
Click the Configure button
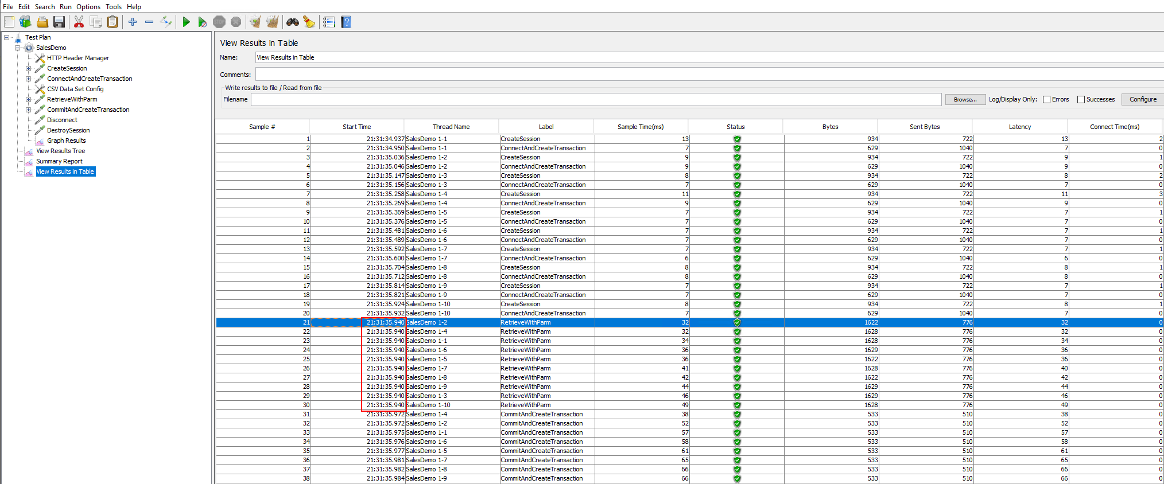click(1143, 99)
